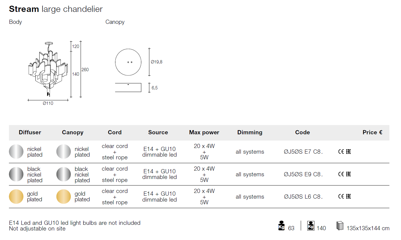Click the Price € column header

click(372, 133)
